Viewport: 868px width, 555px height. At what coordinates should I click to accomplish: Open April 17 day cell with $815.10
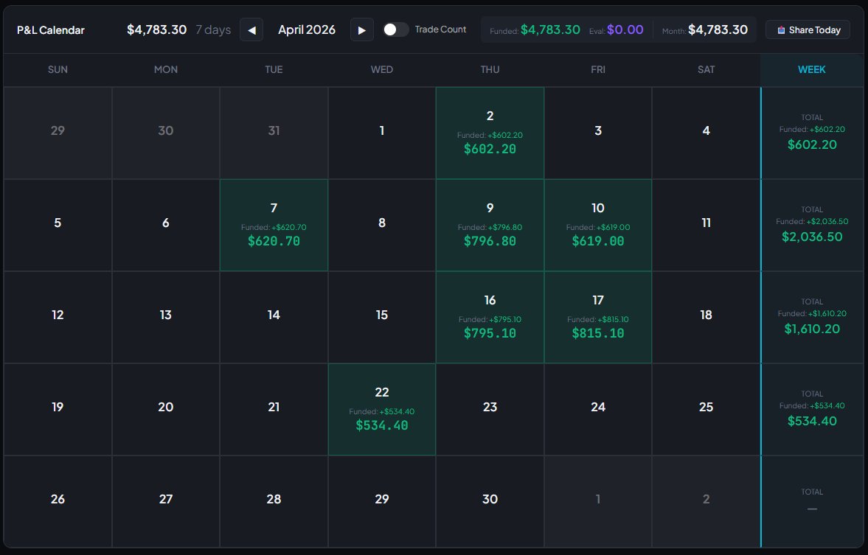(x=598, y=317)
